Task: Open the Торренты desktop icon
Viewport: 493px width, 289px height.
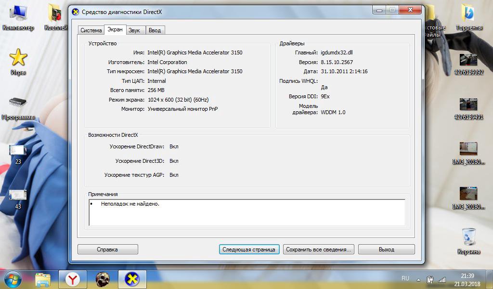Action: 469,17
